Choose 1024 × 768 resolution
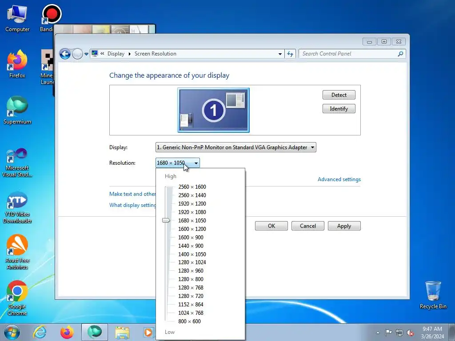Viewport: 455px width, 341px height. tap(191, 313)
